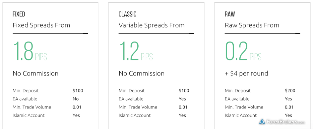The width and height of the screenshot is (313, 129).
Task: Click EA available label in Classic card
Action: (x=131, y=99)
